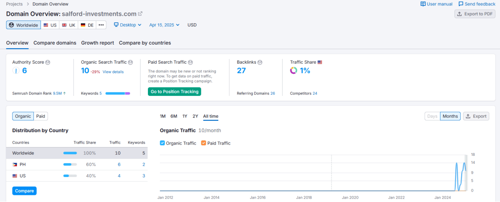Viewport: 500px width, 202px height.
Task: Click the User manual book icon
Action: pos(423,4)
